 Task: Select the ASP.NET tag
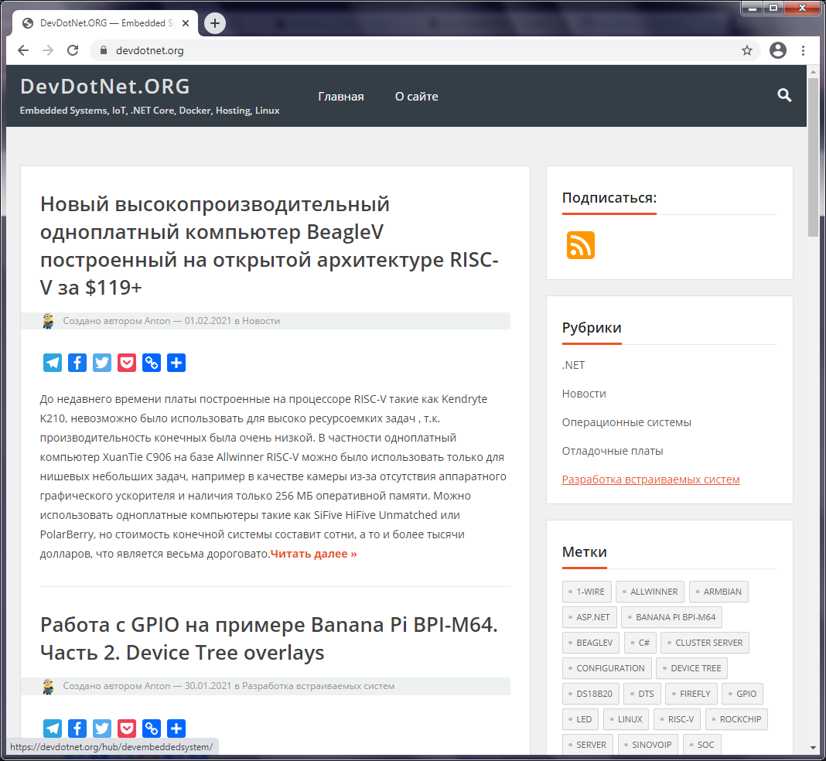click(589, 617)
